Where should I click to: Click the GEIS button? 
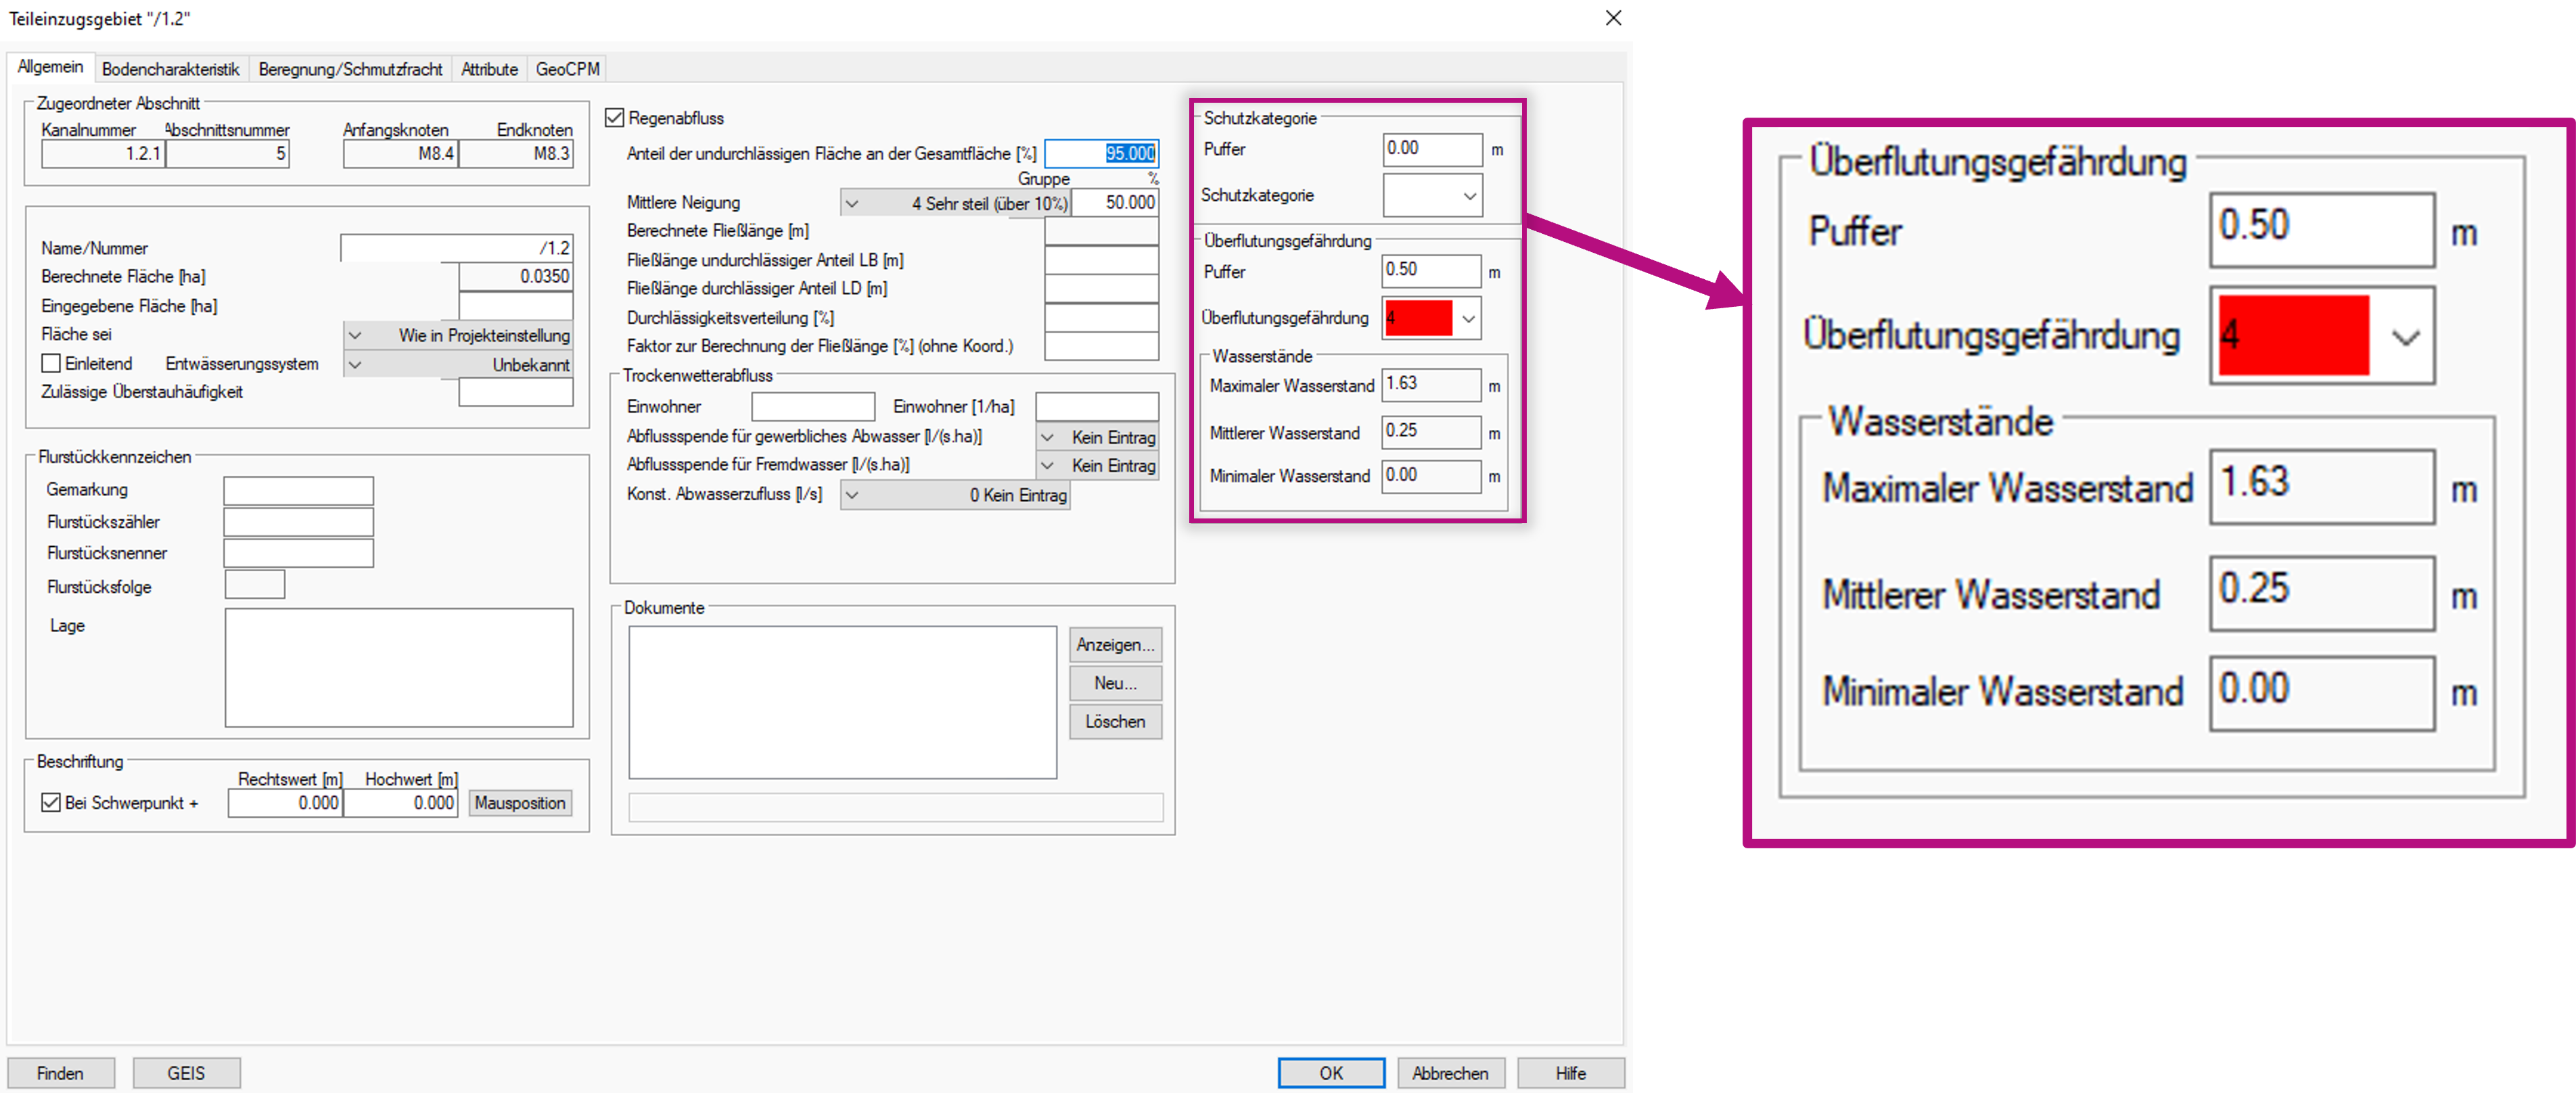(186, 1072)
